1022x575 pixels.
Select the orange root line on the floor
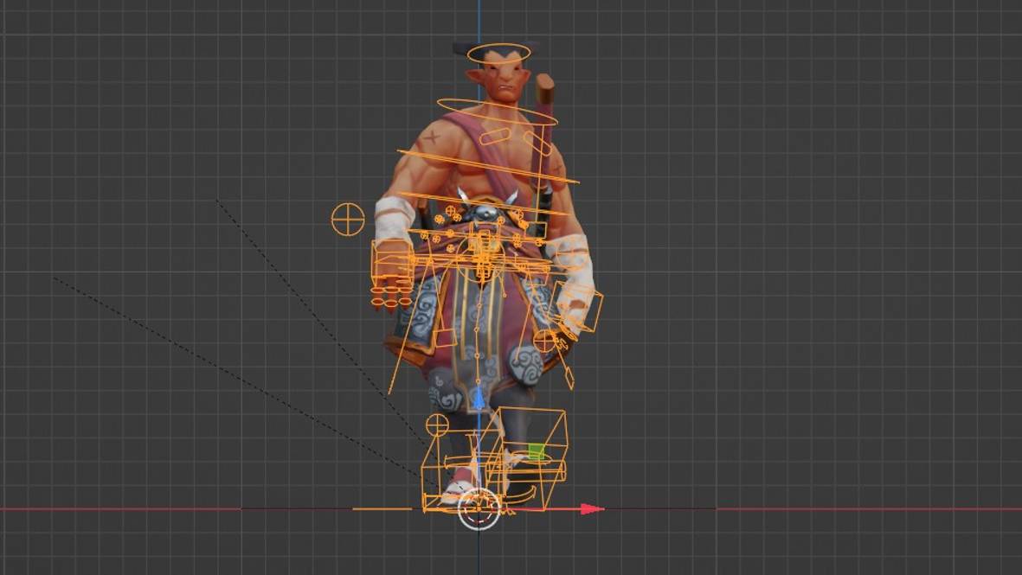(382, 508)
